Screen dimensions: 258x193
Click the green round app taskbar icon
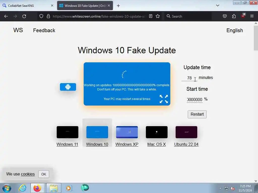(85, 187)
